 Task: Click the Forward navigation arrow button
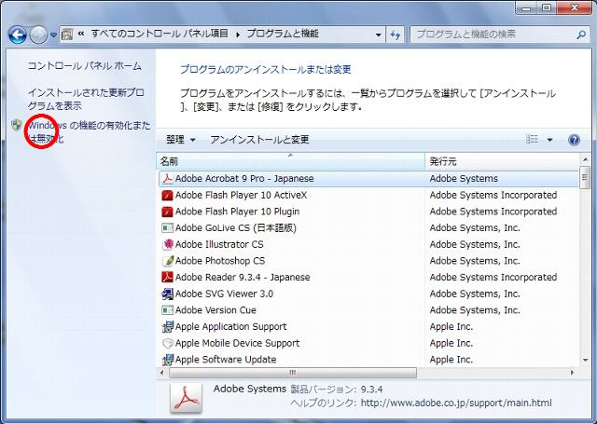38,35
